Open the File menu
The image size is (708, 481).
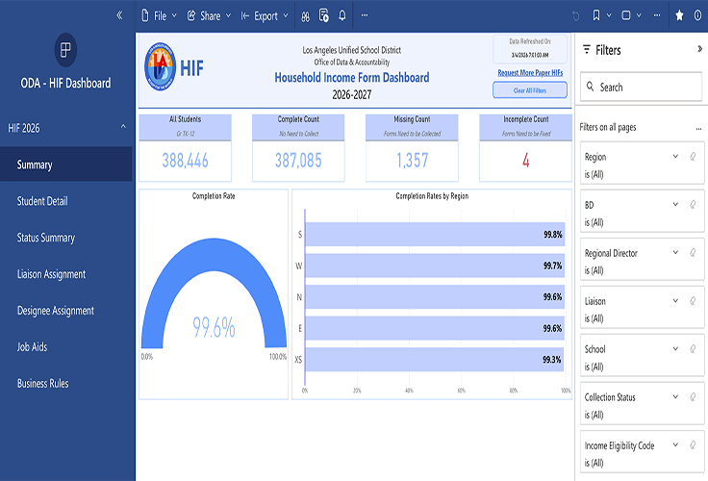pyautogui.click(x=159, y=15)
